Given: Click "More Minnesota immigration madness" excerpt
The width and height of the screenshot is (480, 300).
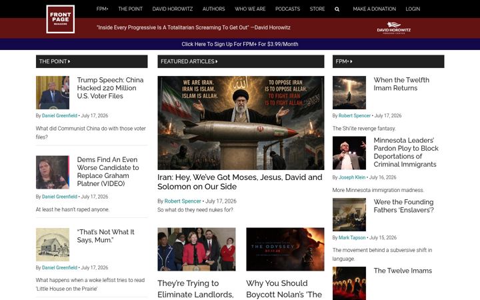Looking at the screenshot, I should coord(378,190).
